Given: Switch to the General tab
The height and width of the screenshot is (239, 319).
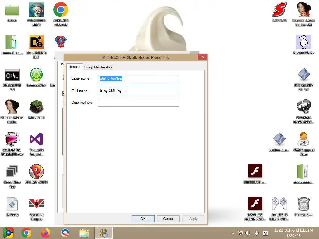Looking at the screenshot, I should (x=74, y=67).
